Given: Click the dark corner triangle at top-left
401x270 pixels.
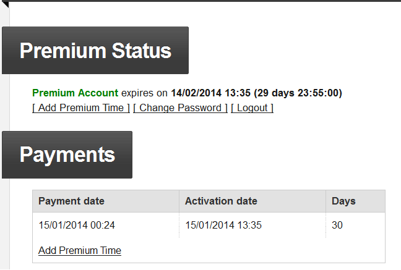Looking at the screenshot, I should (x=6, y=4).
